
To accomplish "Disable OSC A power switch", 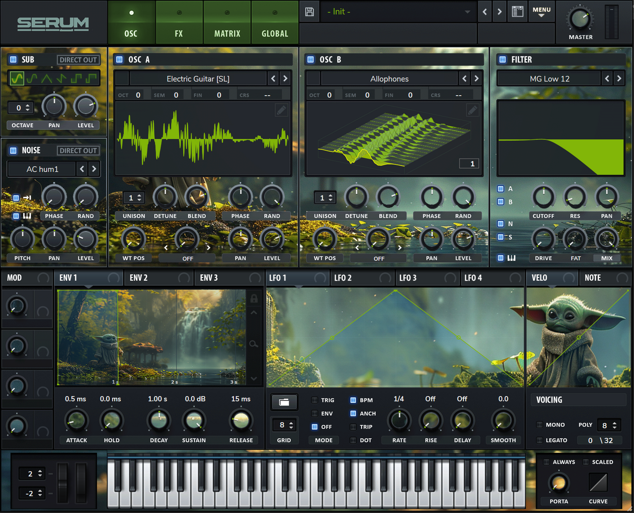I will click(x=119, y=59).
